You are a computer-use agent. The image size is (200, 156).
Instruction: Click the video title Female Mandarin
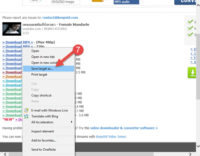tap(56, 24)
